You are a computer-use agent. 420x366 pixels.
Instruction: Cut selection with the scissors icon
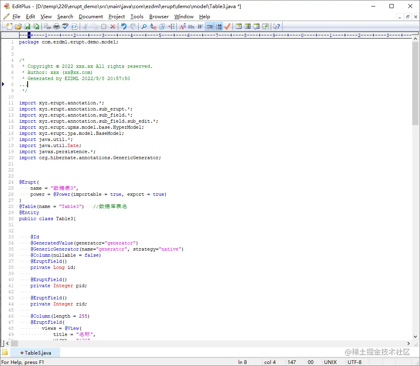tap(86, 26)
